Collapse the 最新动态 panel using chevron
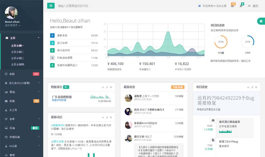 tap(103, 117)
